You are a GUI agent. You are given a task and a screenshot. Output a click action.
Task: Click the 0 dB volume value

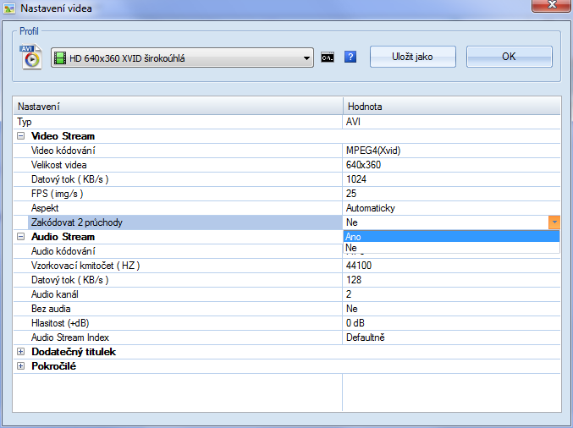(451, 323)
